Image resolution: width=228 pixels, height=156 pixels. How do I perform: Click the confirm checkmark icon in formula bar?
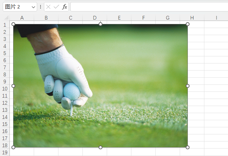pyautogui.click(x=56, y=7)
